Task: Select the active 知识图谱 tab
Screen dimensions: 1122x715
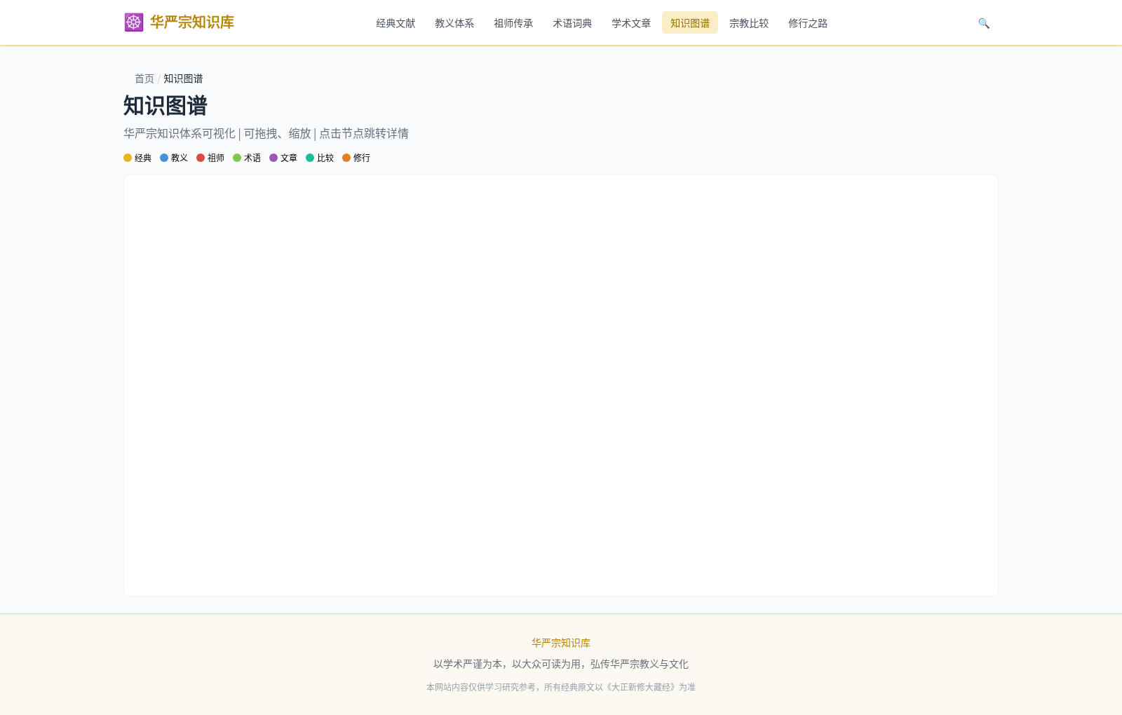Action: [x=690, y=23]
